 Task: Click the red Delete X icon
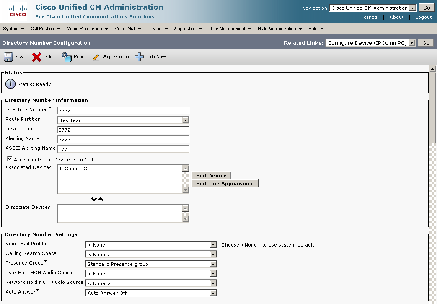36,57
